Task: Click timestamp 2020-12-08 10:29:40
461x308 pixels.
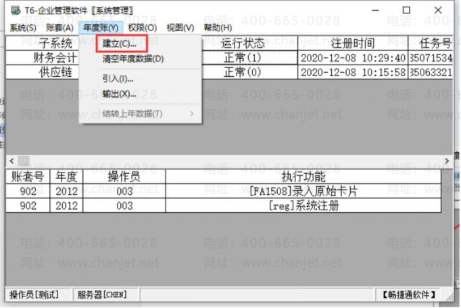Action: 353,58
